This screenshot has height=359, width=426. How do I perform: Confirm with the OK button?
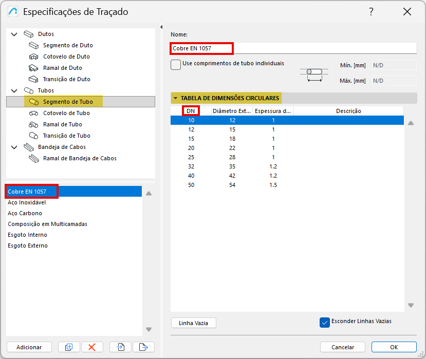pyautogui.click(x=394, y=347)
